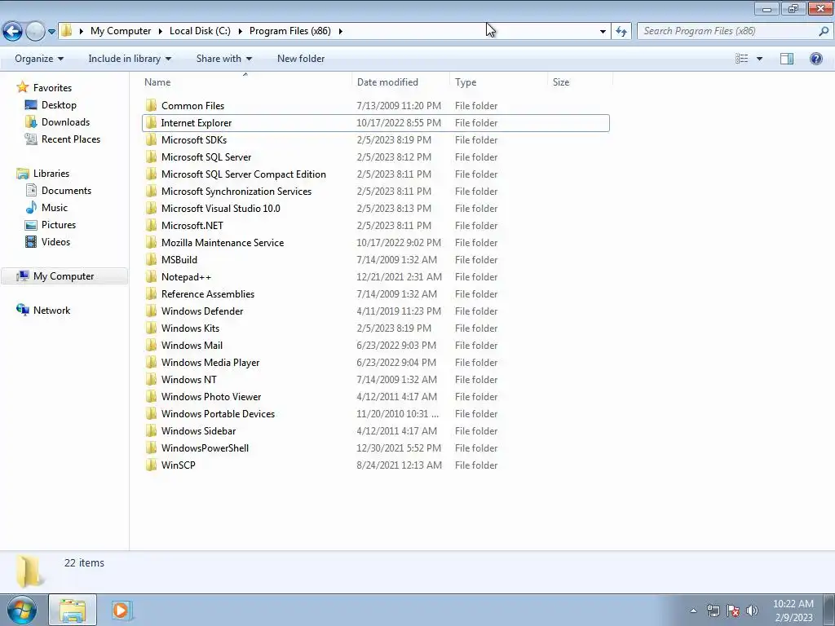
Task: Select Mozilla Maintenance Service folder icon
Action: point(151,242)
